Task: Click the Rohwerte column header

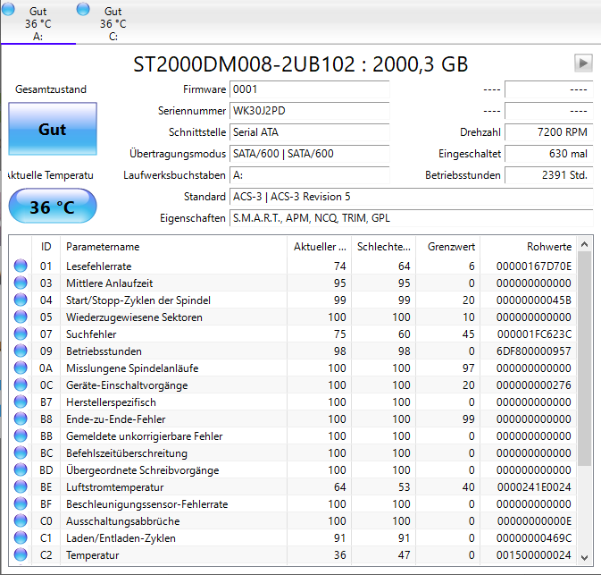Action: 528,247
